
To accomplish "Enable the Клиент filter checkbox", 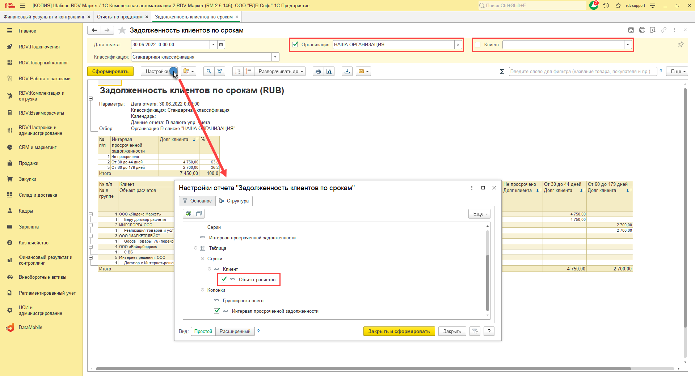I will pyautogui.click(x=477, y=45).
